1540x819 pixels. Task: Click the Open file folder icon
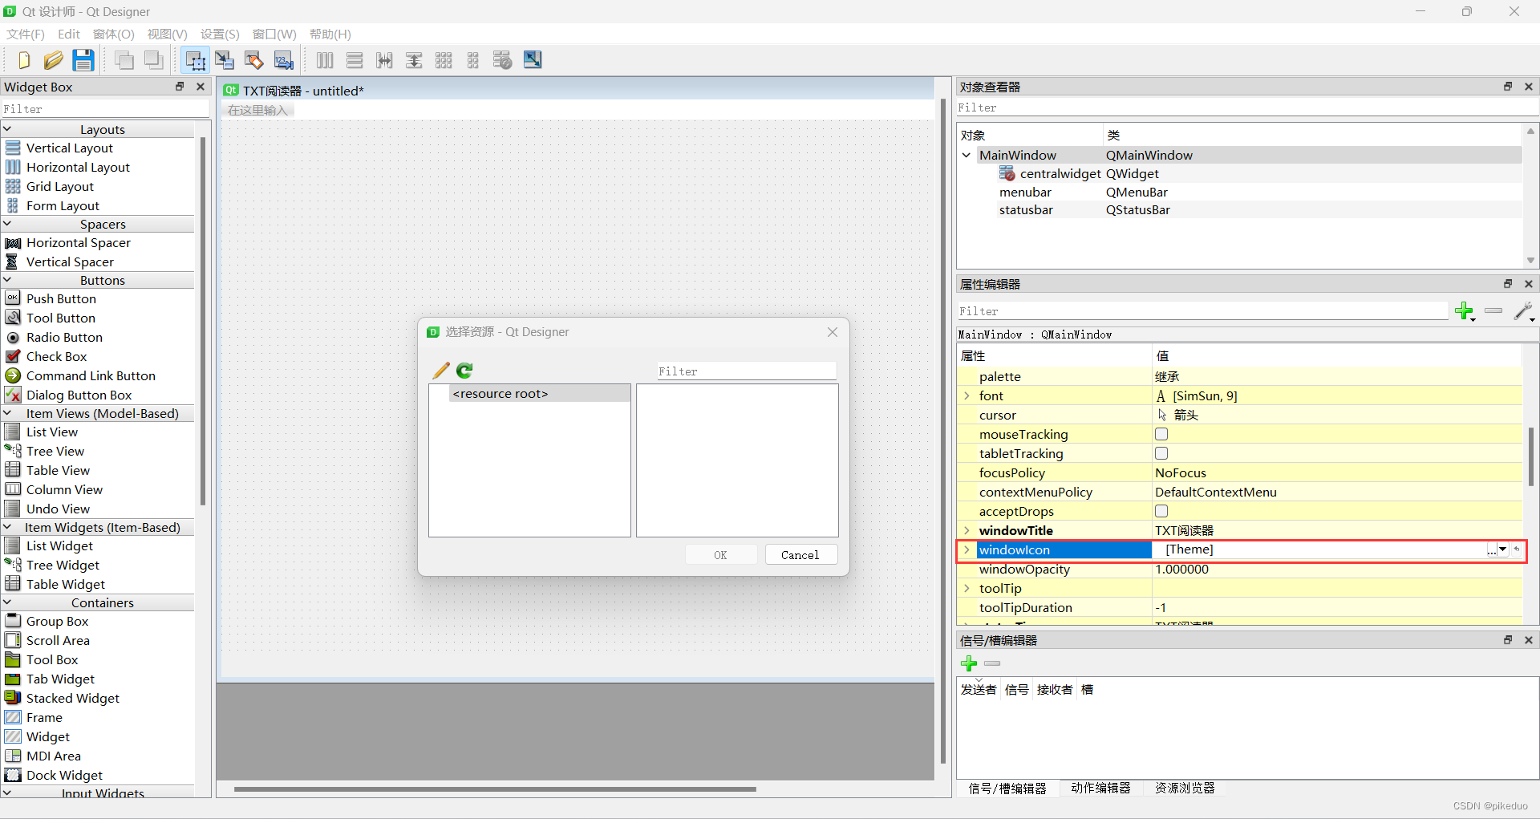pos(54,60)
